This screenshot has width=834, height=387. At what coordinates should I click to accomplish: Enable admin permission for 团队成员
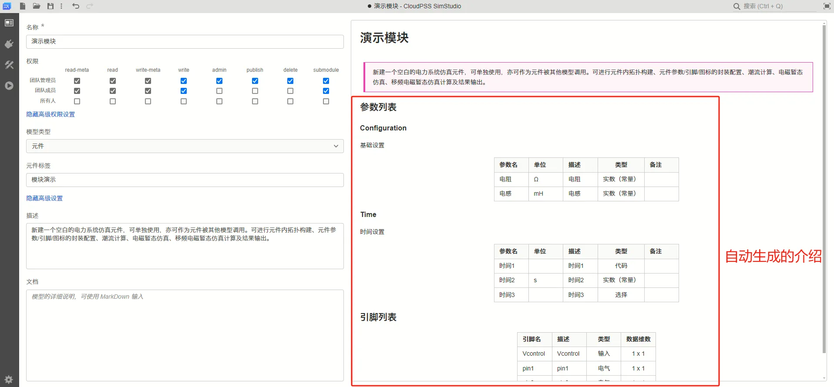219,91
